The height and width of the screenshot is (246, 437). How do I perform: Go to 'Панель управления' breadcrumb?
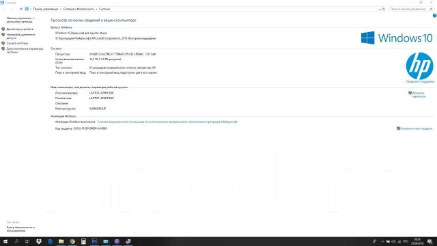pyautogui.click(x=46, y=9)
